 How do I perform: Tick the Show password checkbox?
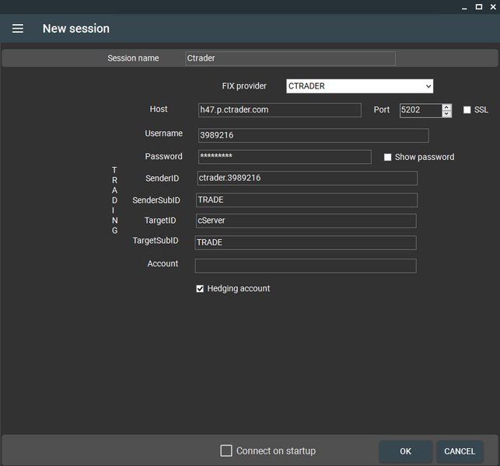(388, 157)
